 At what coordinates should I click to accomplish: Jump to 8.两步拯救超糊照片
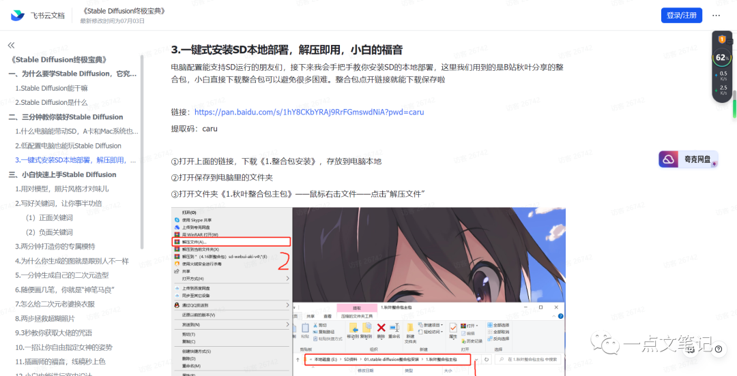tap(44, 318)
